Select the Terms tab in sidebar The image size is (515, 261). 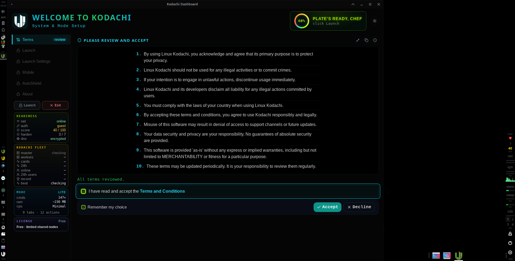click(x=41, y=40)
